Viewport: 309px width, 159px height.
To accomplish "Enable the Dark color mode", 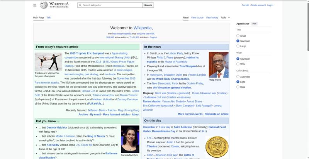I will coord(238,87).
